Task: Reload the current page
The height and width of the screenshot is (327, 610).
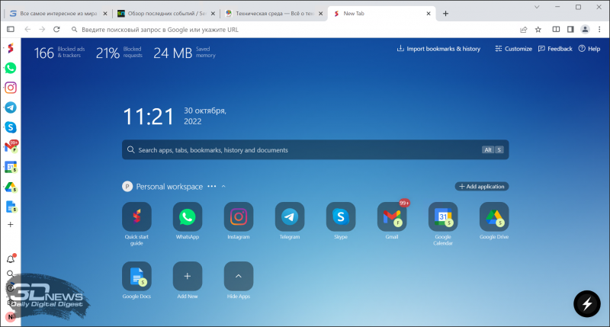Action: pos(56,29)
